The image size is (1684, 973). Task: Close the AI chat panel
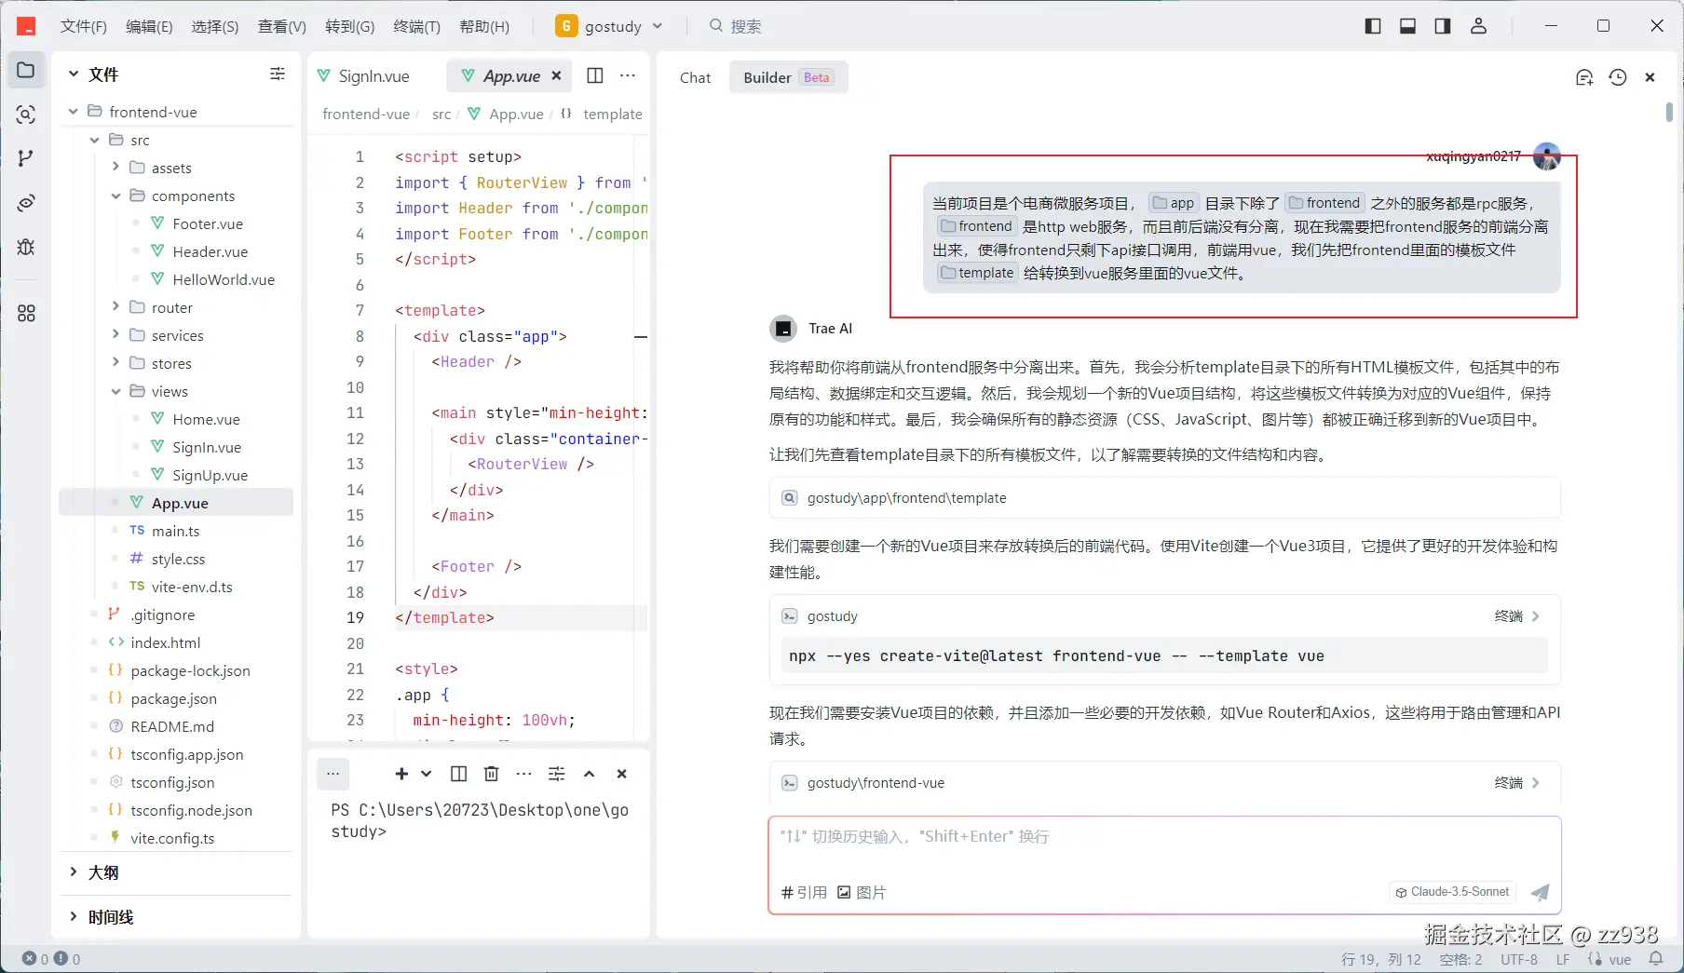pos(1650,77)
